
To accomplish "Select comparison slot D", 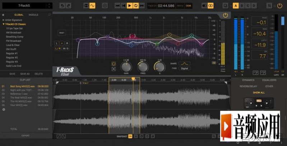I will pos(254,6).
